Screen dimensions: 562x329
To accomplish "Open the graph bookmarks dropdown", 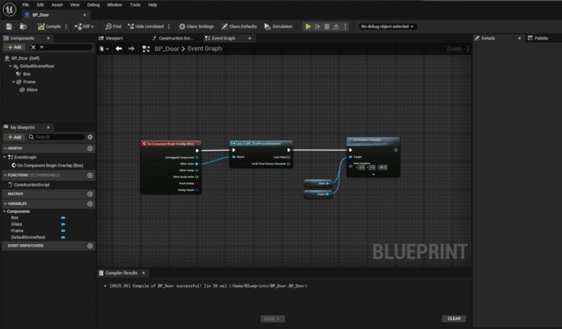I will [104, 49].
